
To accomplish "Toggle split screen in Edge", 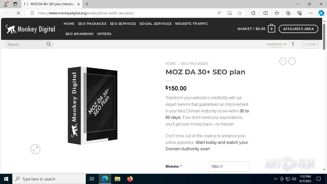I will point(265,13).
